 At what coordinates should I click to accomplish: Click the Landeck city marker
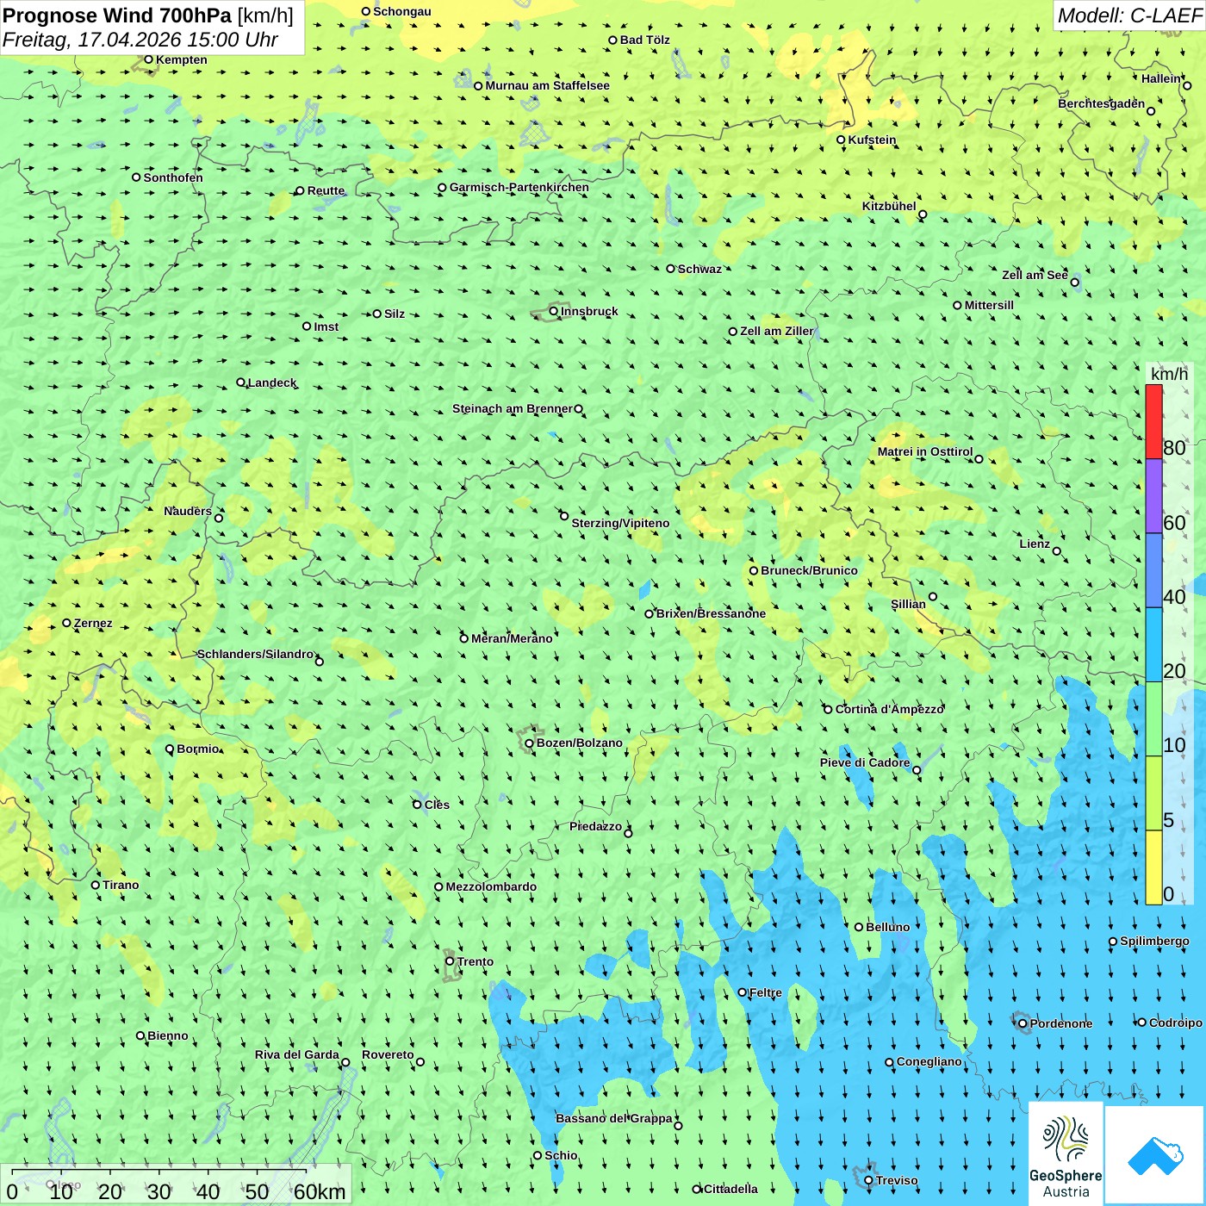click(240, 382)
